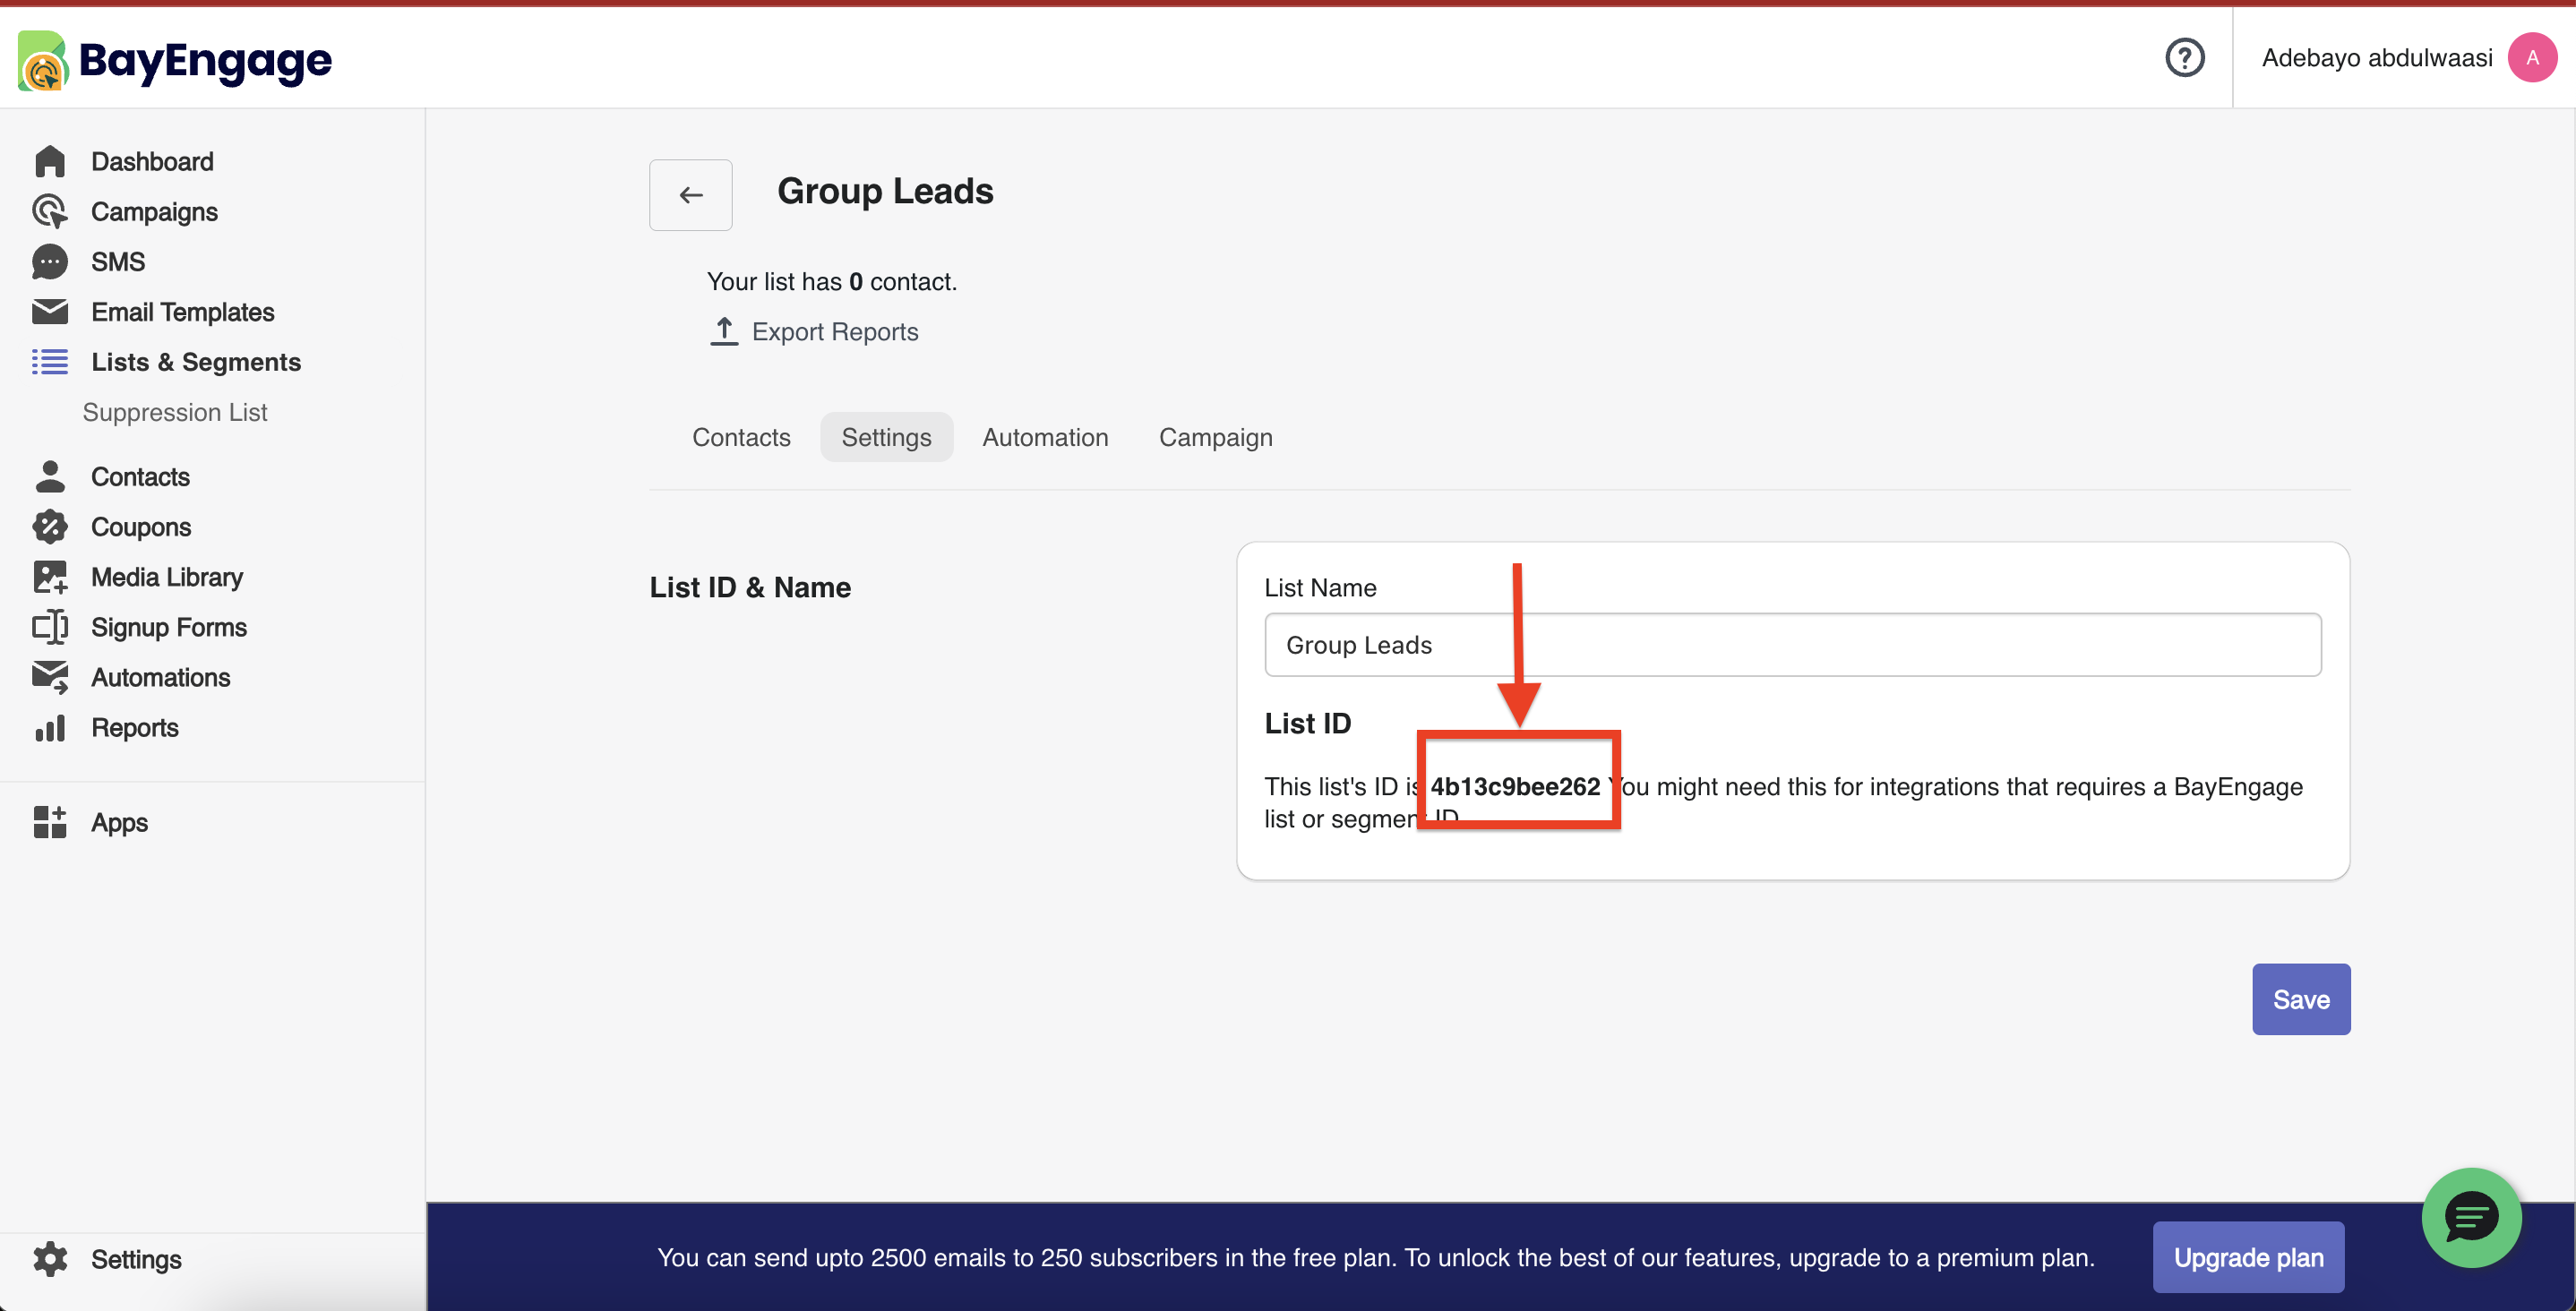Click the back arrow button

point(690,195)
